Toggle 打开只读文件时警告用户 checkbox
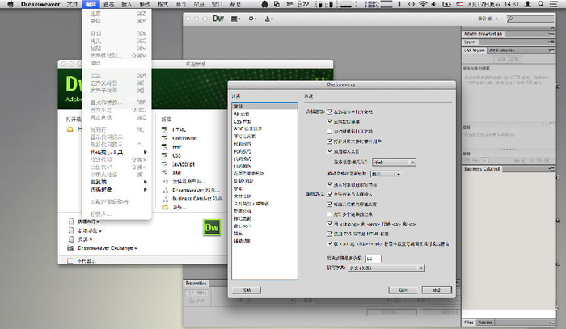This screenshot has height=329, width=566. 330,141
